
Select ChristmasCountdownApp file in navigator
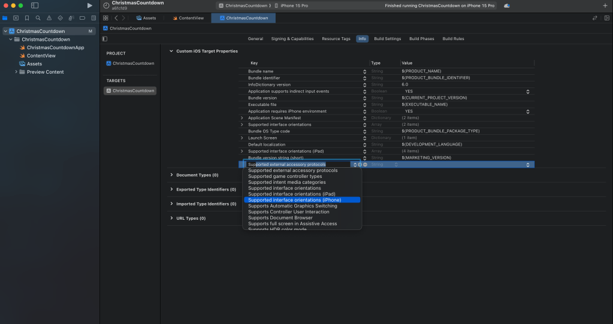pyautogui.click(x=55, y=47)
